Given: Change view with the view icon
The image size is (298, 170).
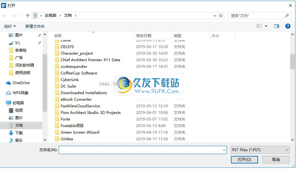Looking at the screenshot, I should pyautogui.click(x=259, y=26).
